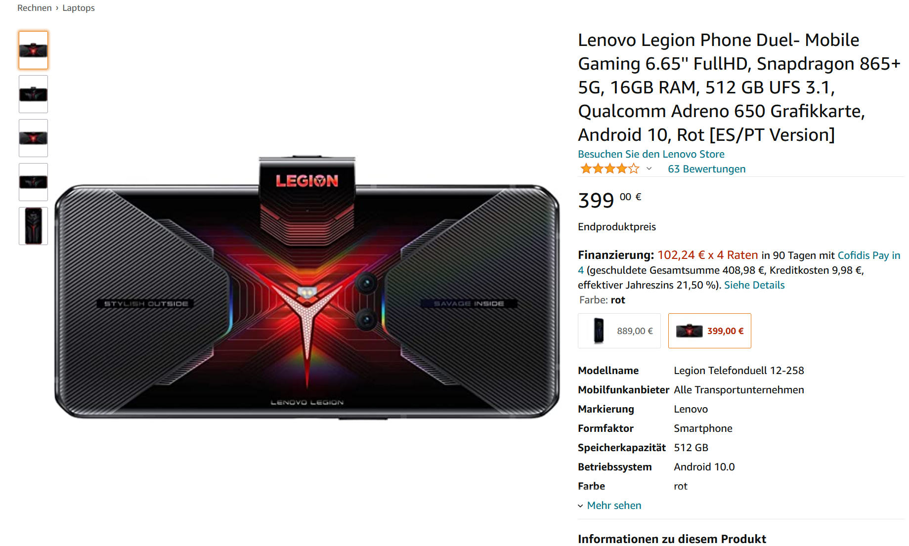909x546 pixels.
Task: Expand the rating dropdown chevron
Action: tap(649, 169)
